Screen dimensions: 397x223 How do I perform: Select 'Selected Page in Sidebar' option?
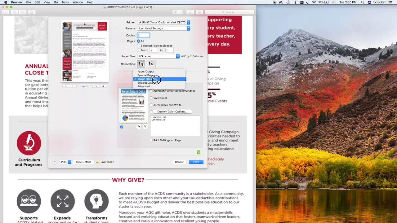(139, 46)
